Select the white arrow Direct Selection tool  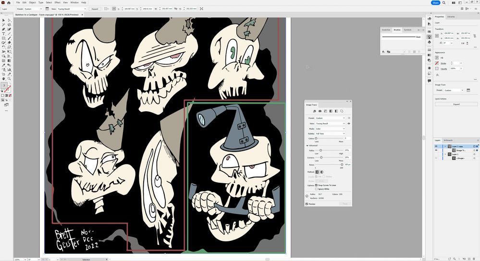(x=9, y=20)
